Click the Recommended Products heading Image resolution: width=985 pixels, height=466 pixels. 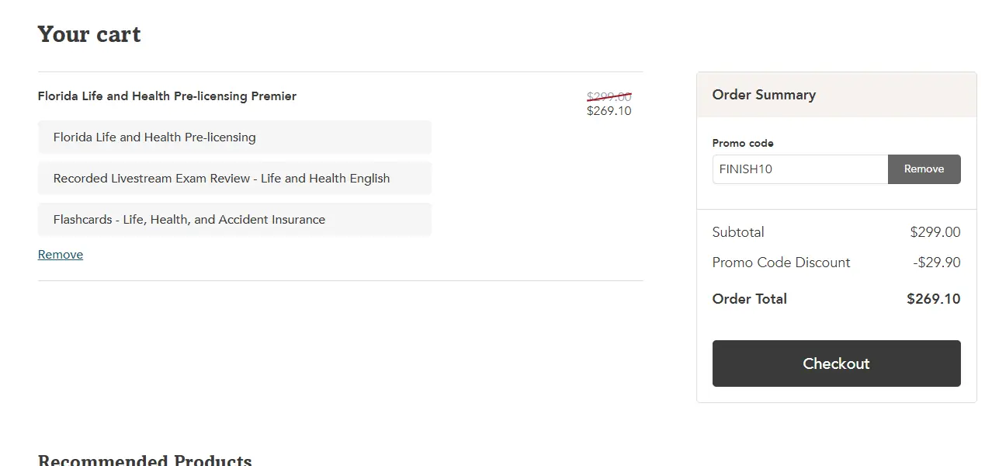(x=145, y=461)
